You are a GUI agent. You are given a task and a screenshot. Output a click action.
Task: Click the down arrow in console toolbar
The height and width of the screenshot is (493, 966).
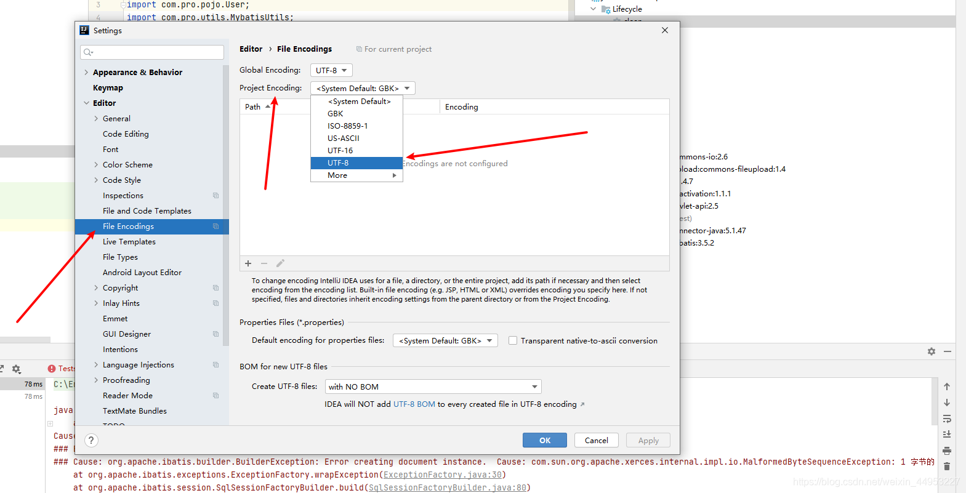click(947, 403)
